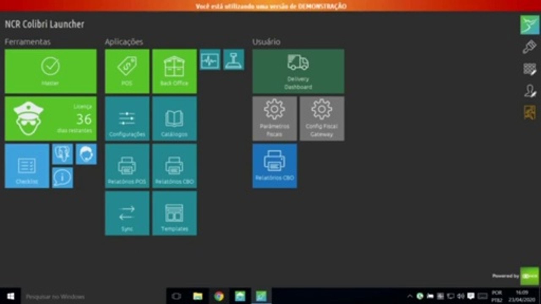
Task: Select the paintbrush theme icon
Action: tap(530, 47)
